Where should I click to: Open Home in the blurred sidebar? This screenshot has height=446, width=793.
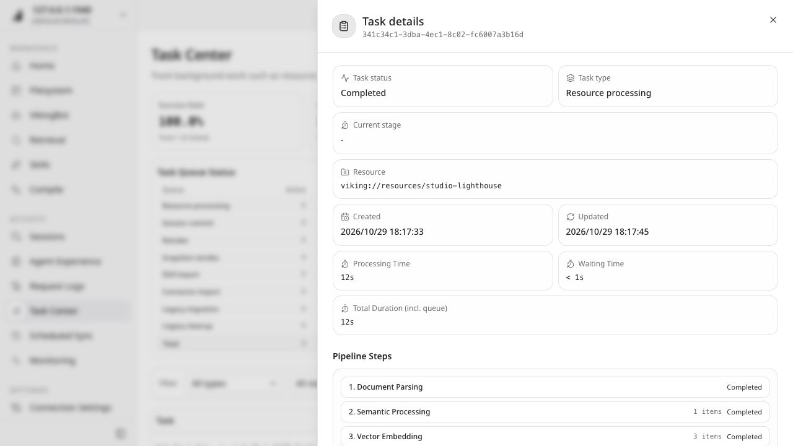pyautogui.click(x=69, y=66)
